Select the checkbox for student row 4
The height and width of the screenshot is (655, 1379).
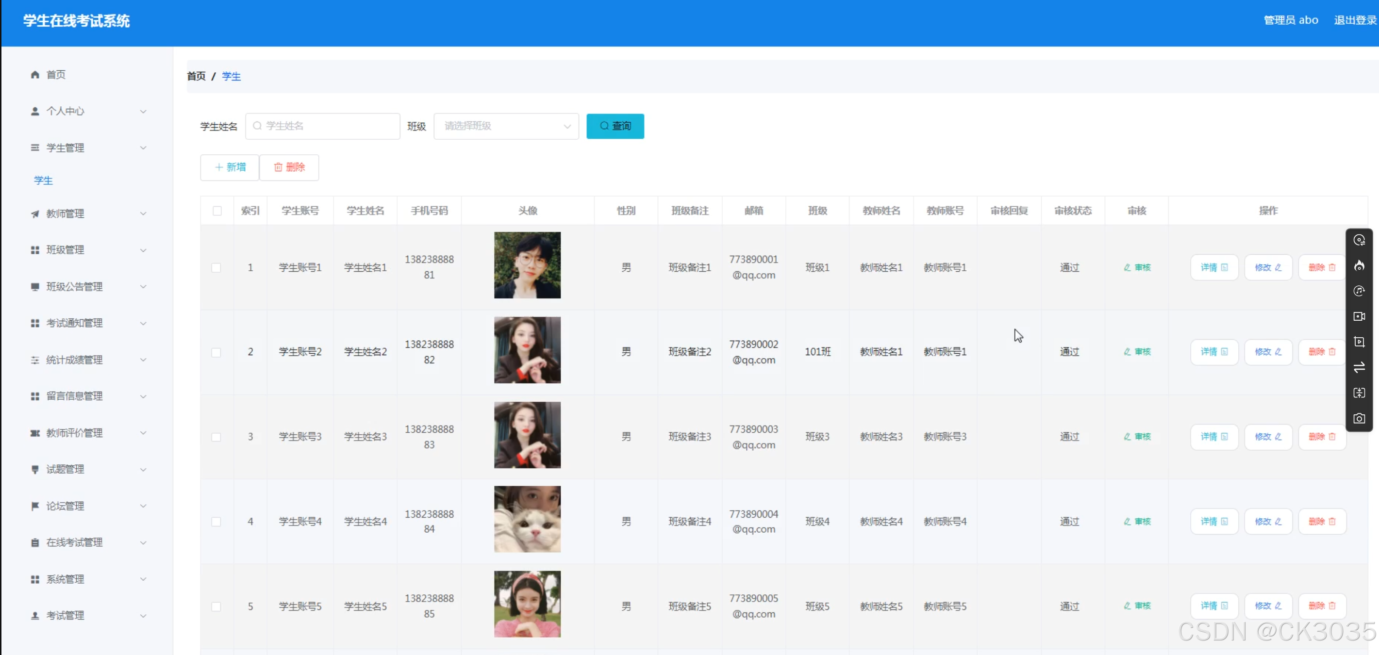216,521
